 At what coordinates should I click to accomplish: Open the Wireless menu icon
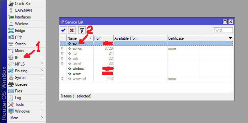(x=11, y=24)
